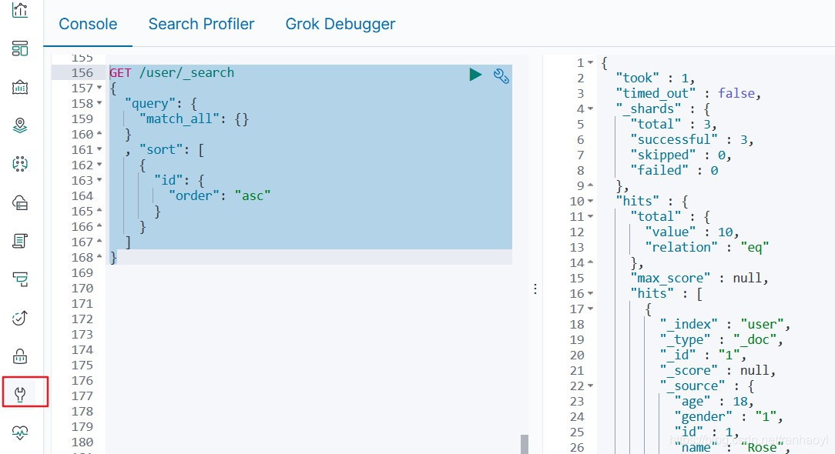The height and width of the screenshot is (454, 835).
Task: Click "max_score" : null in response
Action: click(x=699, y=279)
